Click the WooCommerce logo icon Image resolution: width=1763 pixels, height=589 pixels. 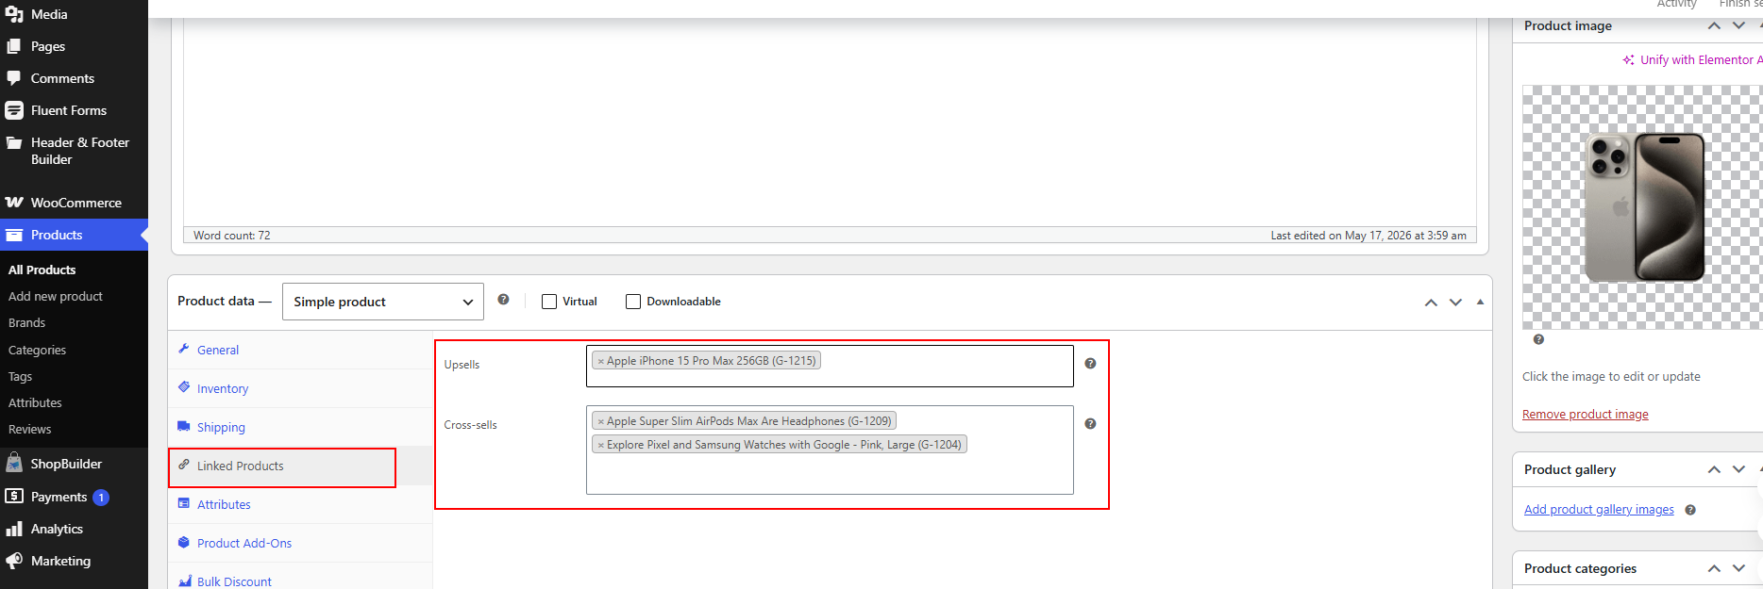(14, 203)
